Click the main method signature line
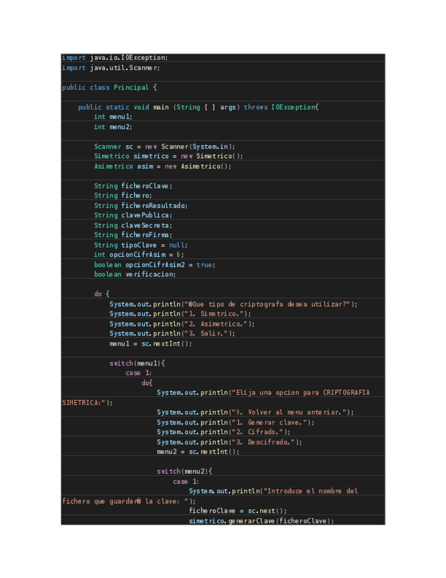Screen dimensions: 446x578 pyautogui.click(x=197, y=108)
